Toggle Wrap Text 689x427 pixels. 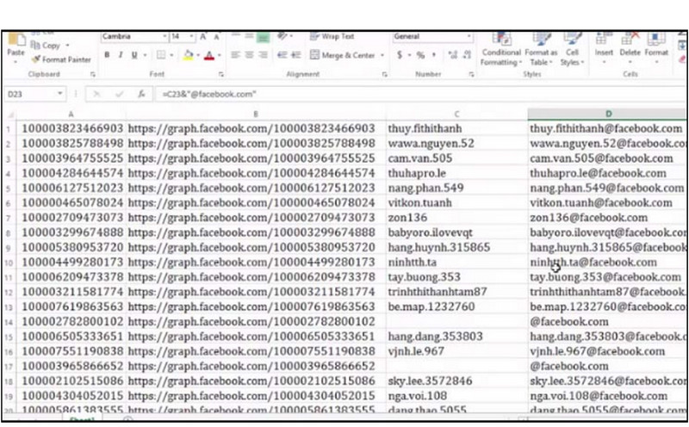pos(332,36)
